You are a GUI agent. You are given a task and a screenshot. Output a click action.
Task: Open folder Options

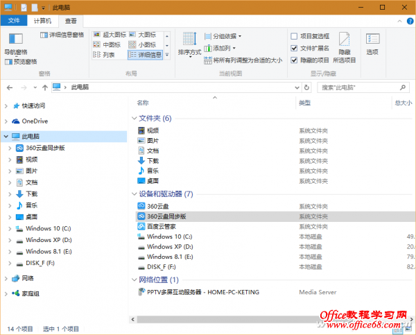click(372, 44)
